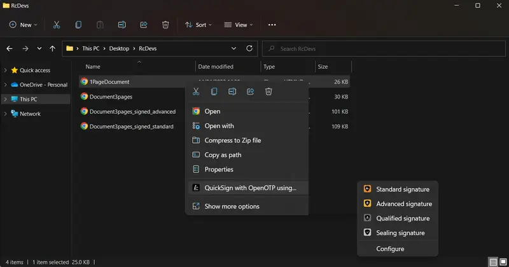
Task: Switch to the details view icon in the status bar
Action: pos(493,262)
